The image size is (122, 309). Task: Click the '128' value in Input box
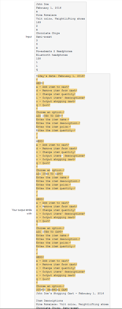38,59
